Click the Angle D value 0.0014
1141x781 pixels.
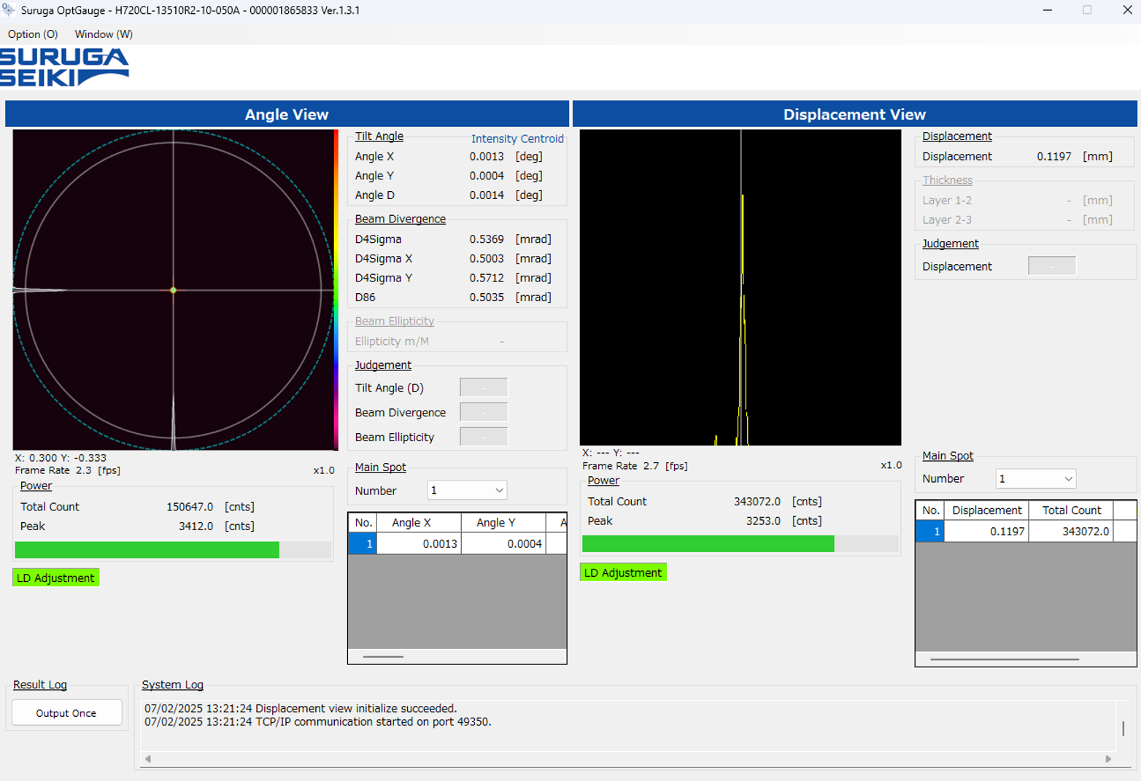click(487, 195)
